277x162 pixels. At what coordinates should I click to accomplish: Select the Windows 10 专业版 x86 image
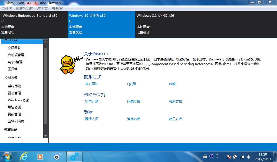(x=101, y=25)
